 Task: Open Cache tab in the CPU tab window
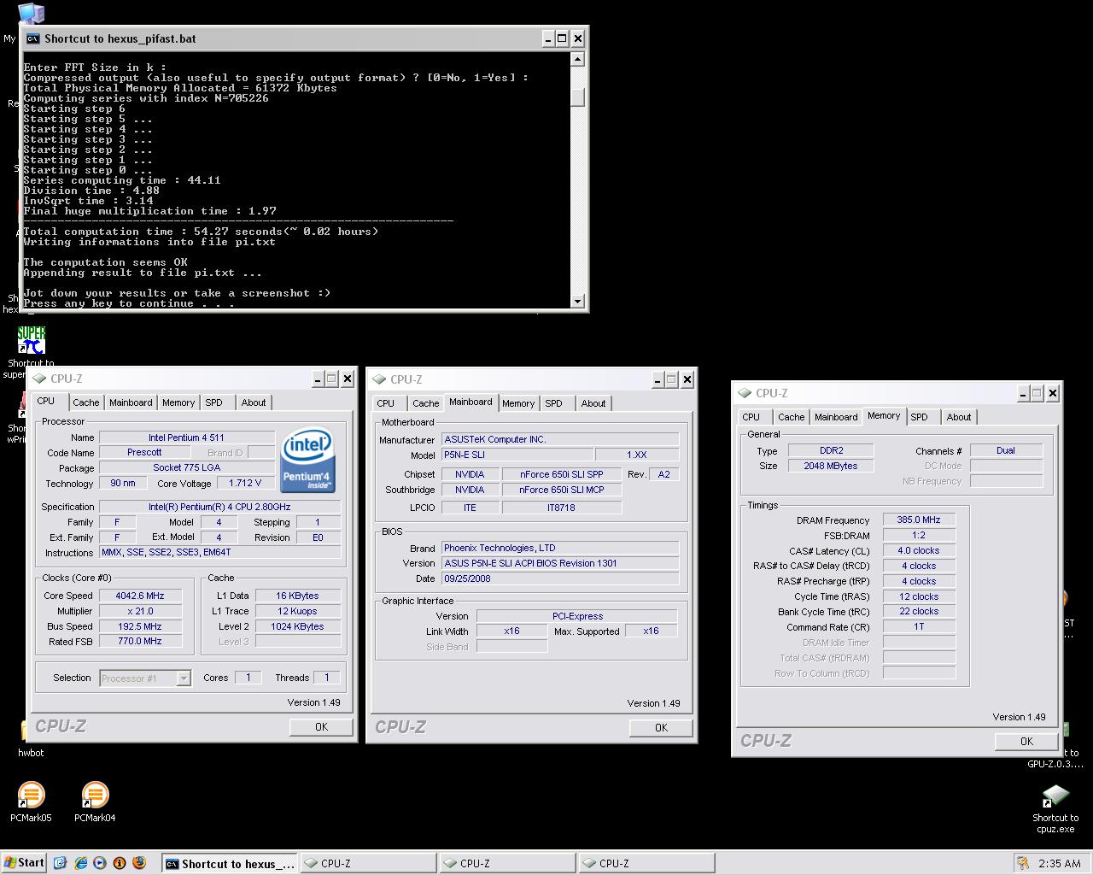click(x=85, y=402)
